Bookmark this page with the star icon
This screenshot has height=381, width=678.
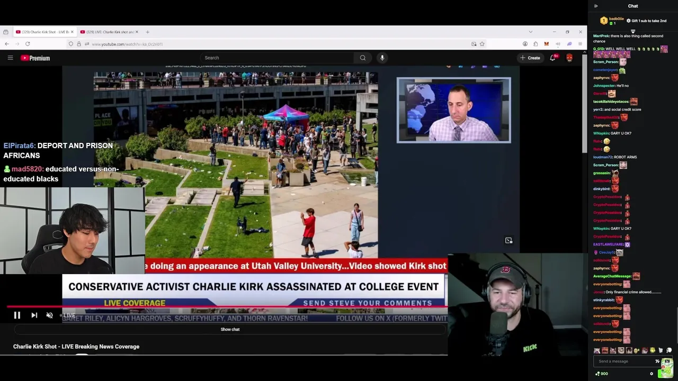(x=482, y=44)
